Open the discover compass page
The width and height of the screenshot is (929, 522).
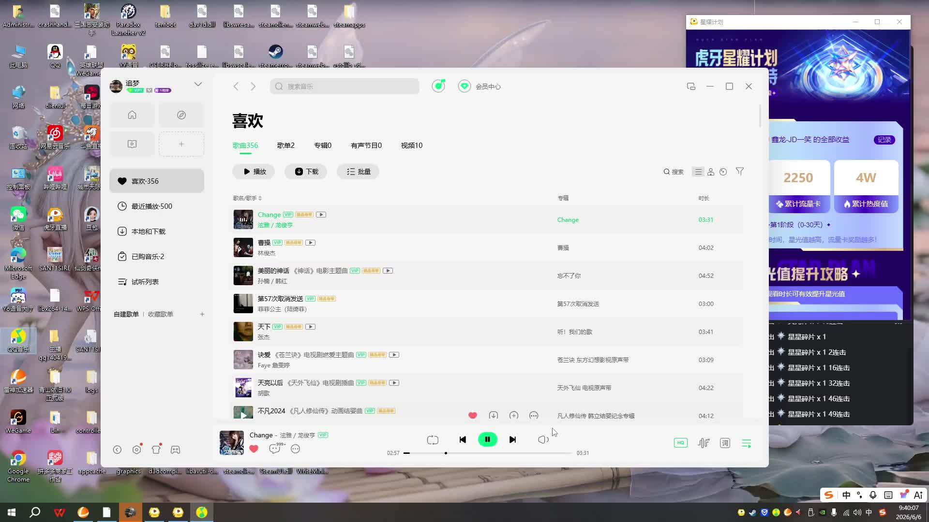pyautogui.click(x=181, y=115)
